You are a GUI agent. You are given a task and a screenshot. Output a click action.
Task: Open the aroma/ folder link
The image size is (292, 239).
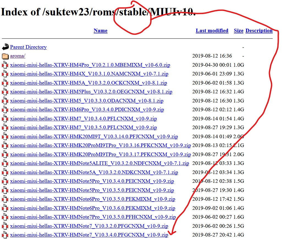18,56
